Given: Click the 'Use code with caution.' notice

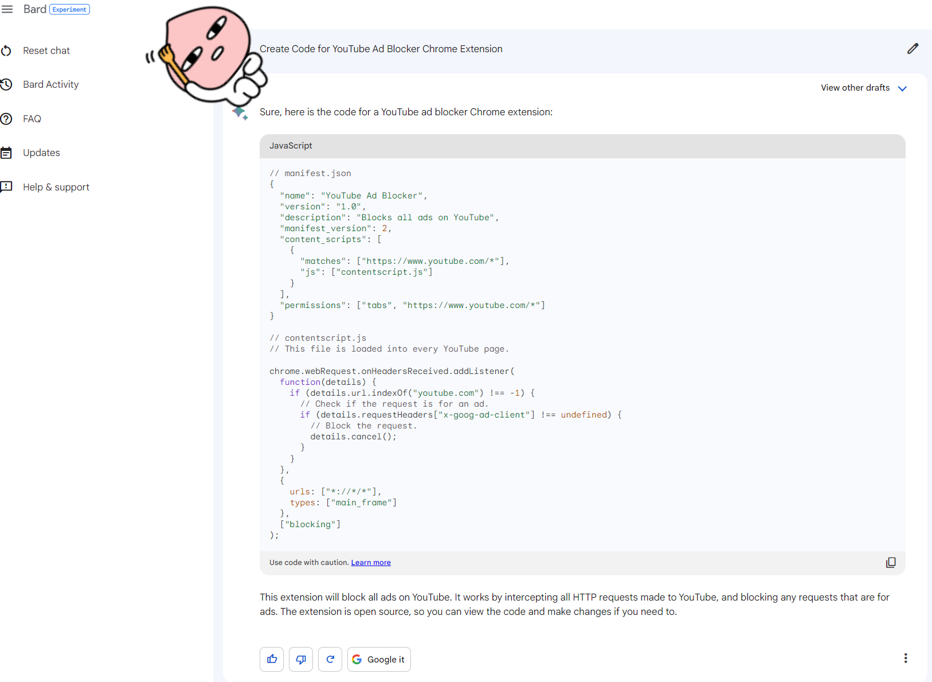Looking at the screenshot, I should point(309,563).
